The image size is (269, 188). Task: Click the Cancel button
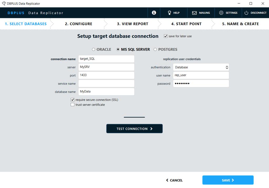tap(174, 180)
